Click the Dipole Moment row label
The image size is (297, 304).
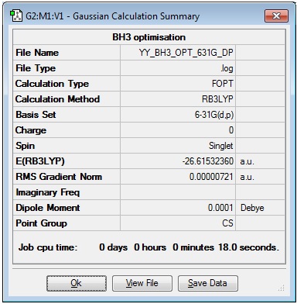click(48, 208)
